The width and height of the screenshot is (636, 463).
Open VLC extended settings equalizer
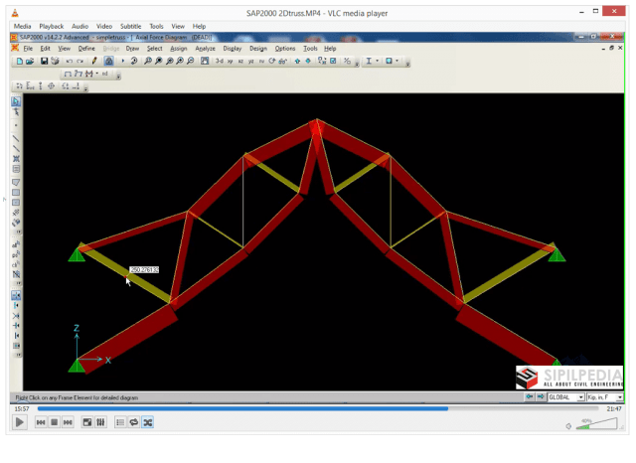(x=100, y=422)
